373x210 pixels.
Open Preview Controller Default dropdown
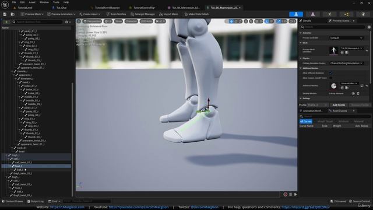tap(346, 38)
